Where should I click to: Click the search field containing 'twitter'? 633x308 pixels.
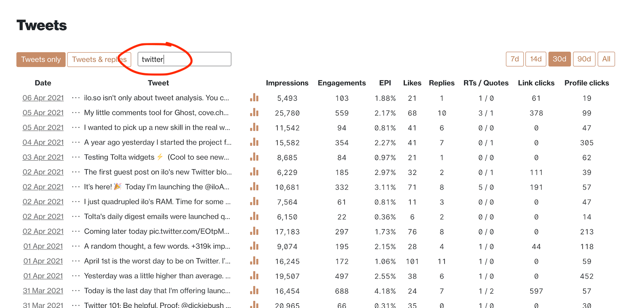(184, 59)
